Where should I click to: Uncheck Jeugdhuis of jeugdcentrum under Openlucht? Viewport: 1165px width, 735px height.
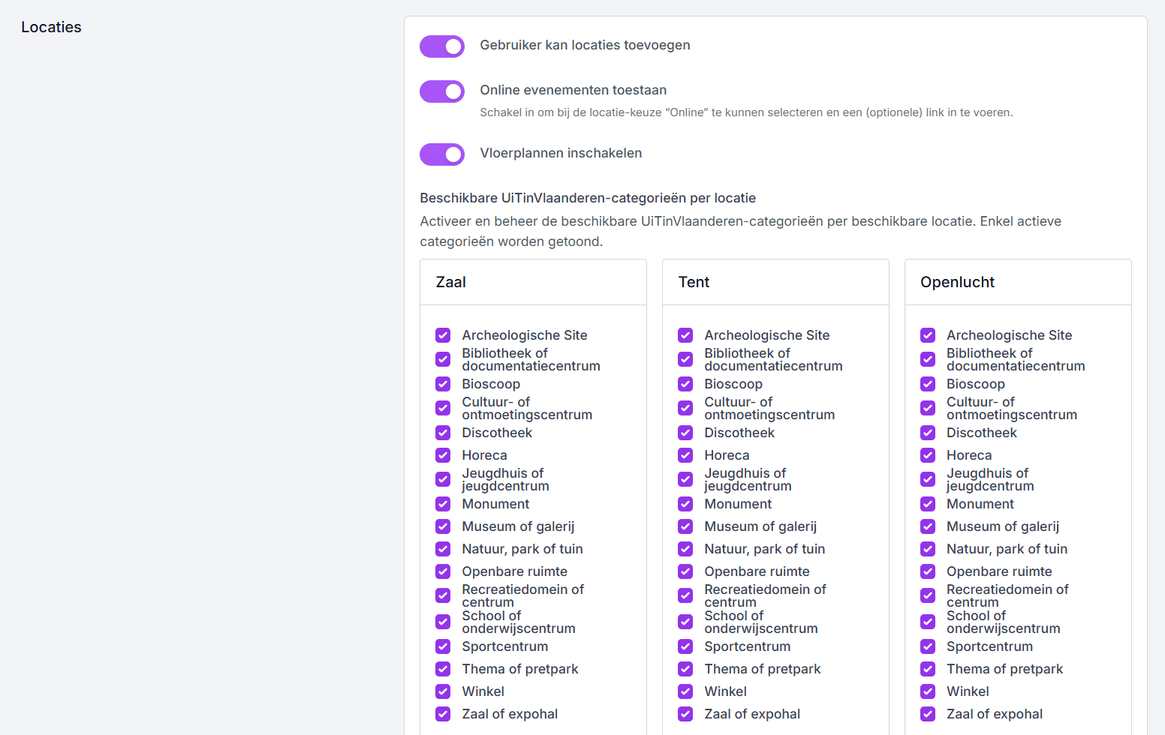[928, 479]
